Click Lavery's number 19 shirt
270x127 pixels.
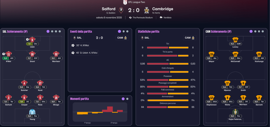click(235, 40)
